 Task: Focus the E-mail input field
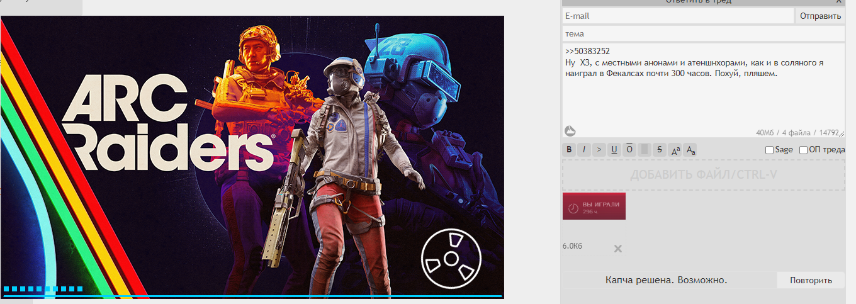click(x=678, y=16)
